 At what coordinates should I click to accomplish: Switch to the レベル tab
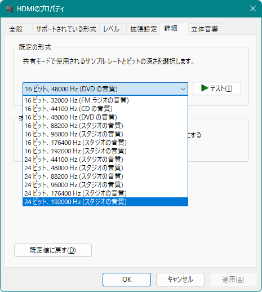(x=113, y=29)
